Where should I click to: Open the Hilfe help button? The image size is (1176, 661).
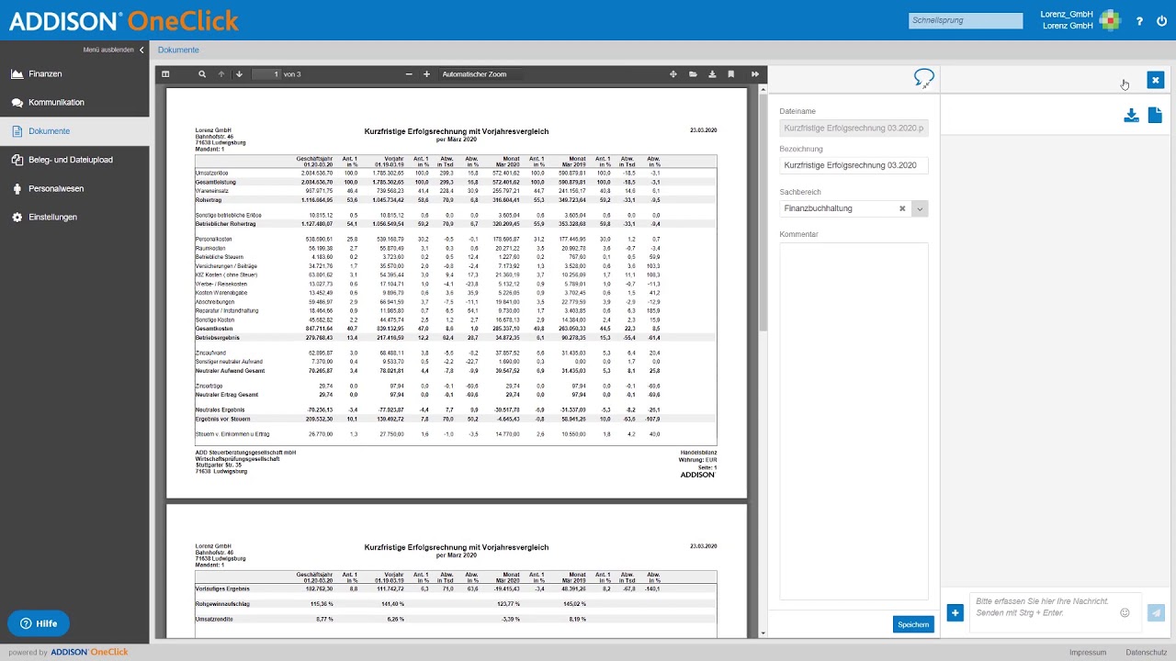pos(39,623)
